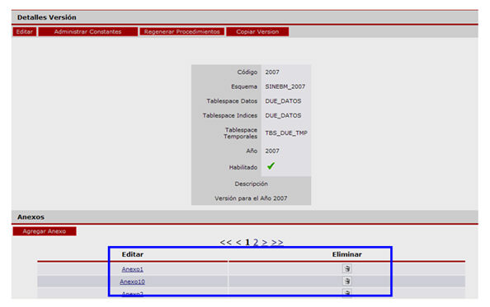Screen dimensions: 490x307
Task: Click the Eliminar column header
Action: tap(346, 254)
